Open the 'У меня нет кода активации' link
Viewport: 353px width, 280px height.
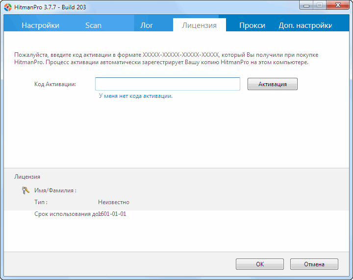click(136, 96)
